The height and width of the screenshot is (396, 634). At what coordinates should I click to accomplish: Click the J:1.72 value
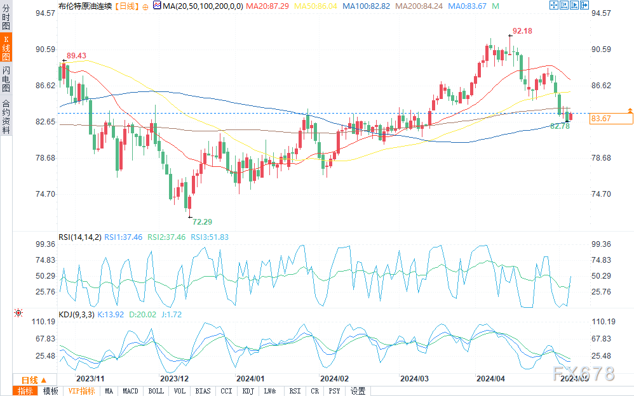point(171,314)
